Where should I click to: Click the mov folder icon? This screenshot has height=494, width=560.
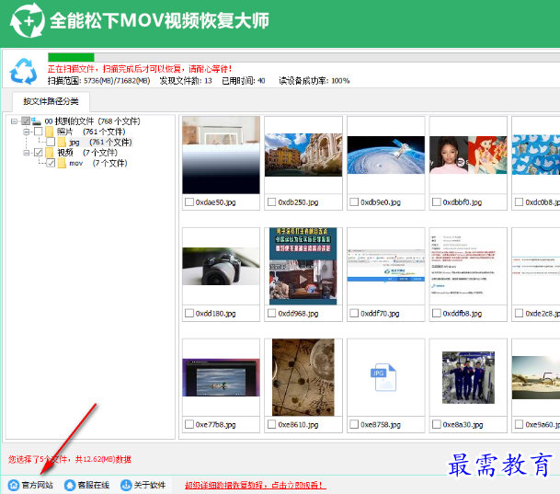click(x=62, y=163)
